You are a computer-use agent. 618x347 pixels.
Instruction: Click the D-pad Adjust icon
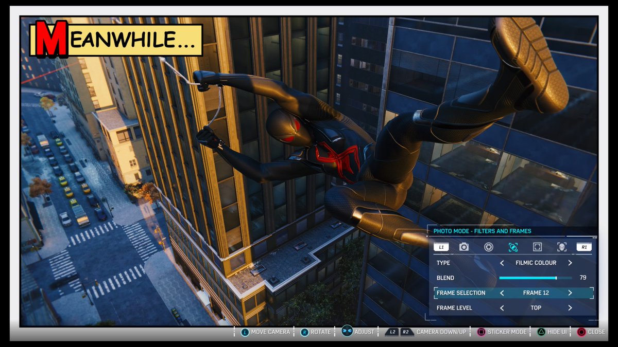click(347, 332)
